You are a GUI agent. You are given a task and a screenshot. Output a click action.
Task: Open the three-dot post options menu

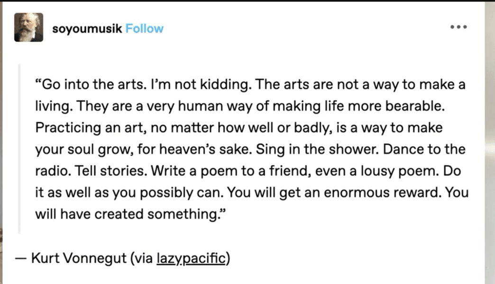click(458, 27)
